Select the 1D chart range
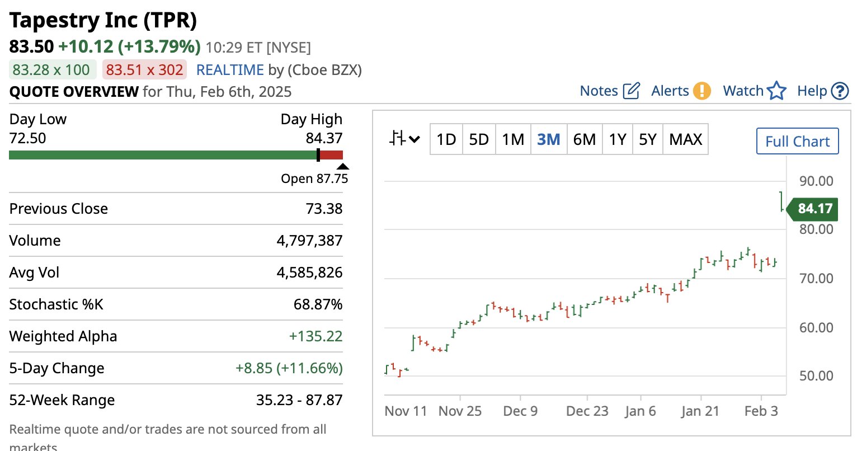This screenshot has width=857, height=451. (x=446, y=139)
